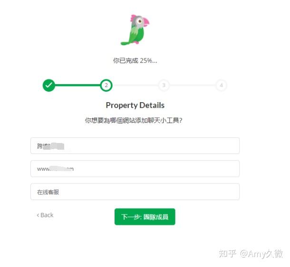
Task: Jump to step 4 circle in tracker
Action: pyautogui.click(x=221, y=85)
